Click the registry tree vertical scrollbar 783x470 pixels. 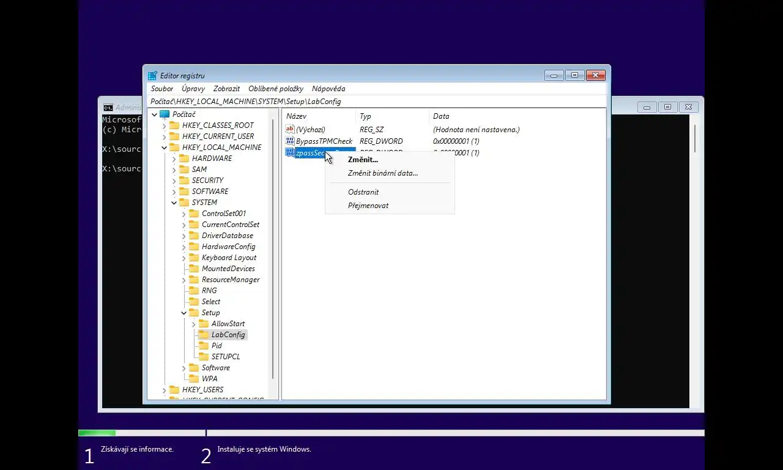click(273, 255)
